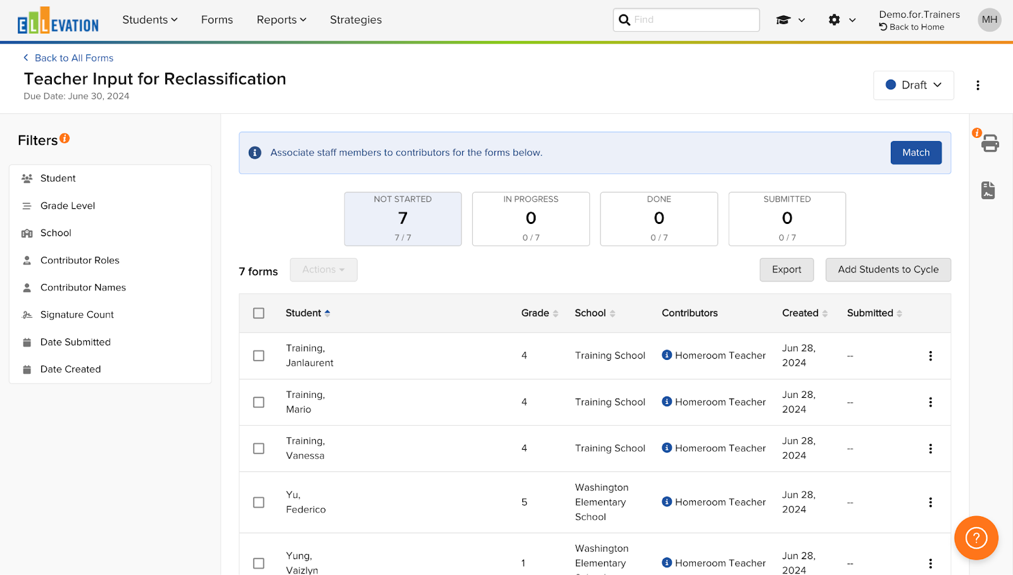Select the Done status card

click(x=659, y=219)
